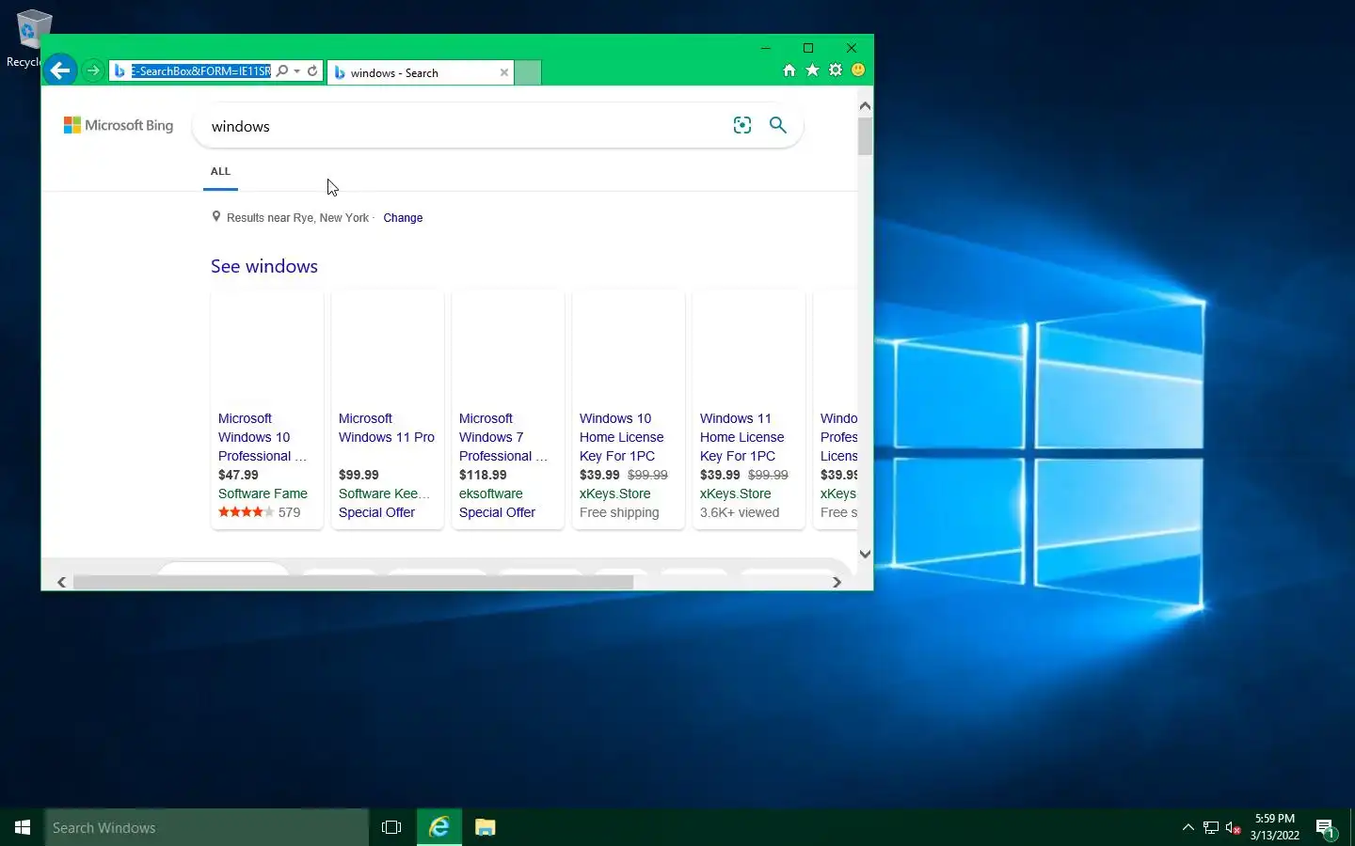Click the Bing search magnifier button

[x=778, y=125]
